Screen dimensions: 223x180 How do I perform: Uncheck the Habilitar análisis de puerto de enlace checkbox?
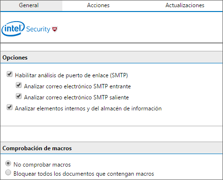point(10,74)
